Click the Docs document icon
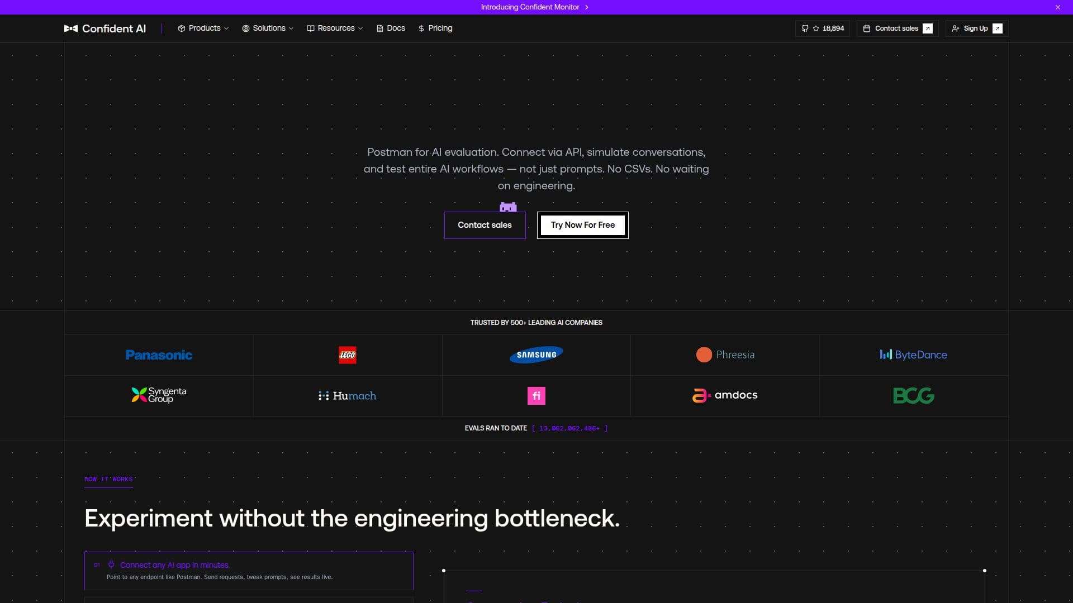The width and height of the screenshot is (1073, 603). pos(380,28)
